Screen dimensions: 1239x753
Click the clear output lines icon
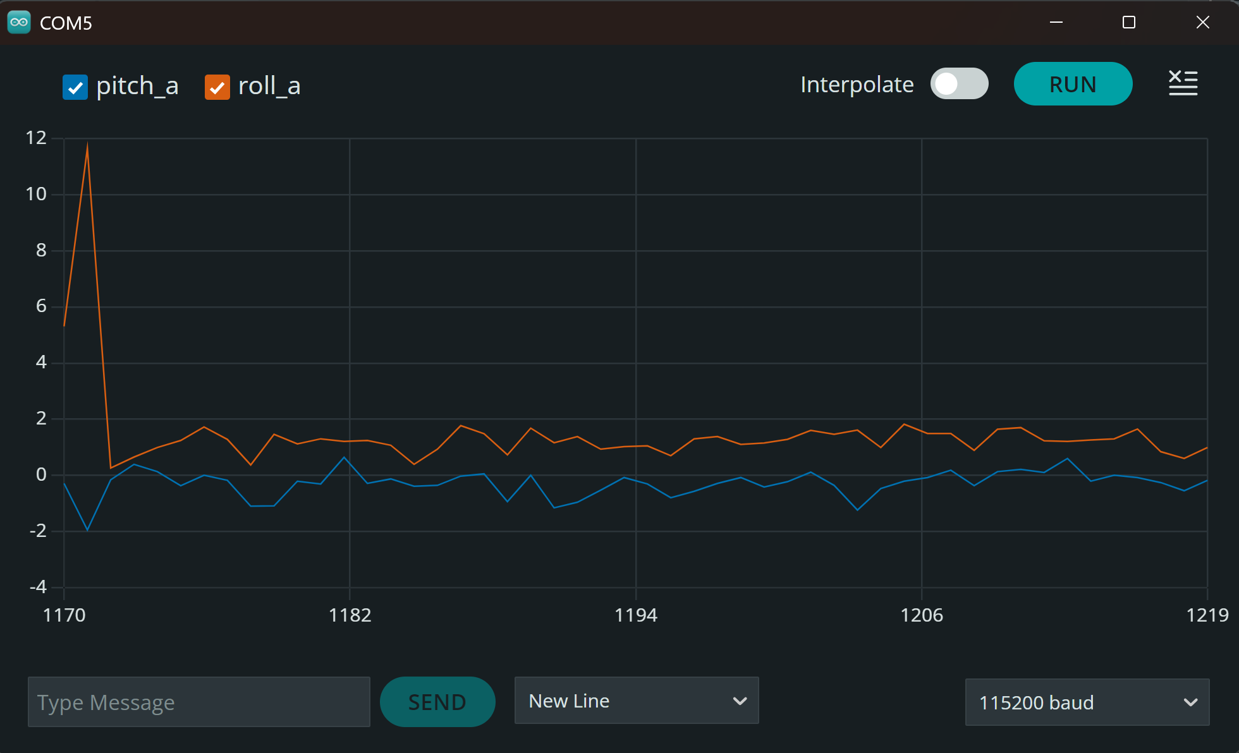pyautogui.click(x=1183, y=83)
